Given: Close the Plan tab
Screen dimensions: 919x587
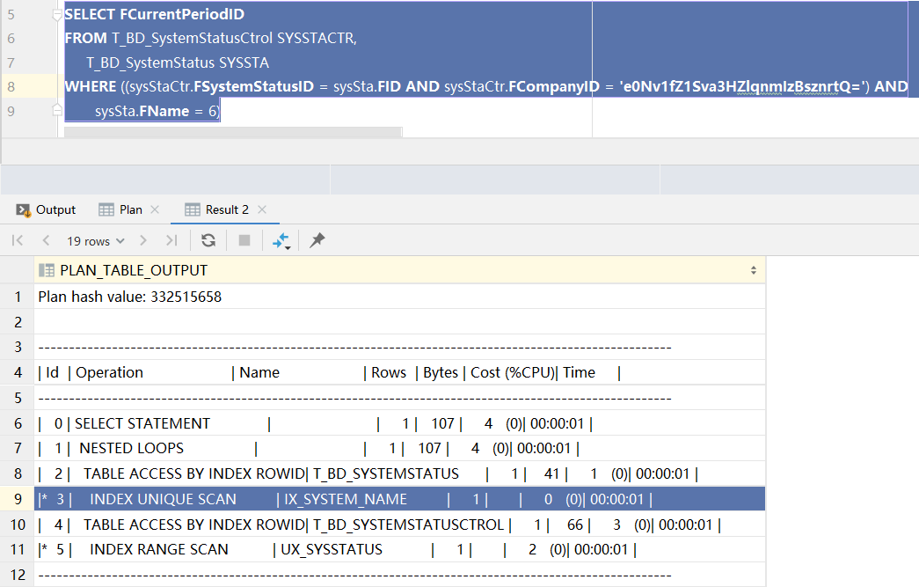Looking at the screenshot, I should coord(156,209).
